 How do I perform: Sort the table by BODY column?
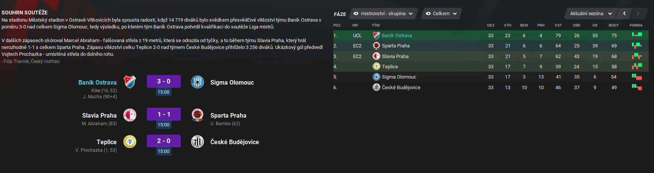tap(614, 25)
